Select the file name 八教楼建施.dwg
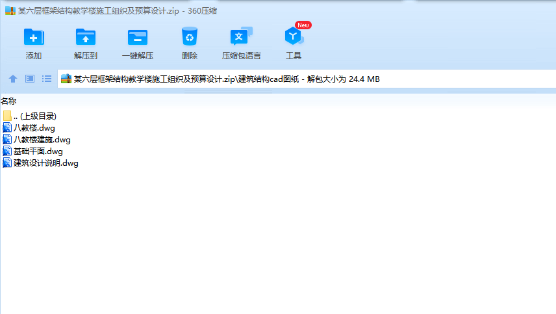The height and width of the screenshot is (314, 556). pos(42,139)
